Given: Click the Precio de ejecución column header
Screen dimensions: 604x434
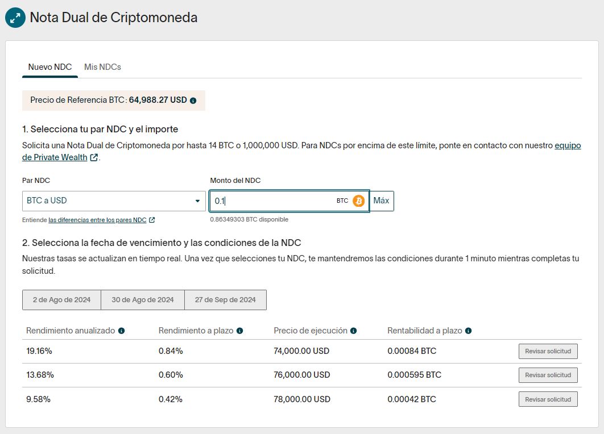Looking at the screenshot, I should (311, 331).
